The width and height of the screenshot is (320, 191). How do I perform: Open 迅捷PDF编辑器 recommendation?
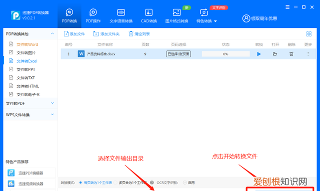tap(30, 173)
